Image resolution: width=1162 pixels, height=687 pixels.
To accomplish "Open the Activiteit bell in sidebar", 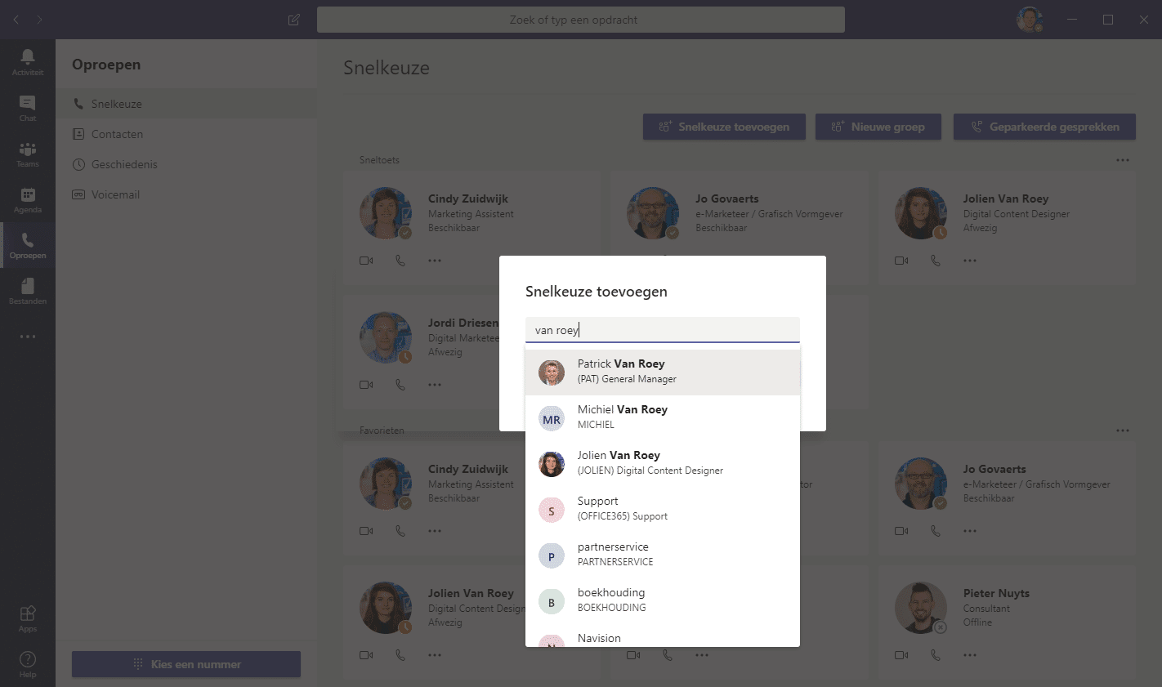I will click(28, 62).
